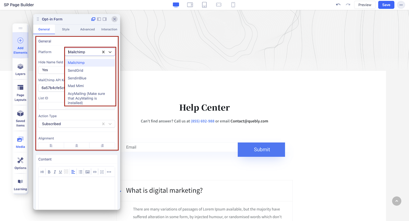Viewport: 409px width, 221px height.
Task: Open the Layers sidebar icon
Action: [x=20, y=69]
